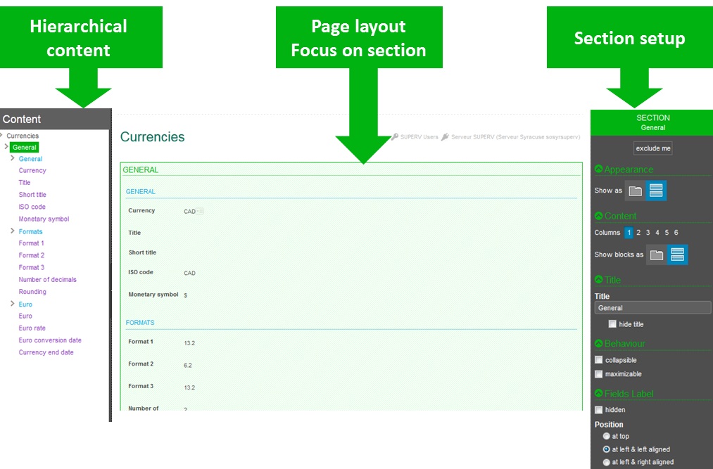Image resolution: width=713 pixels, height=469 pixels.
Task: Toggle the collapsible checkbox
Action: (599, 360)
